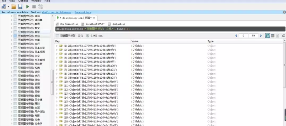Click the Value column header
The height and width of the screenshot is (126, 286).
coord(169,42)
